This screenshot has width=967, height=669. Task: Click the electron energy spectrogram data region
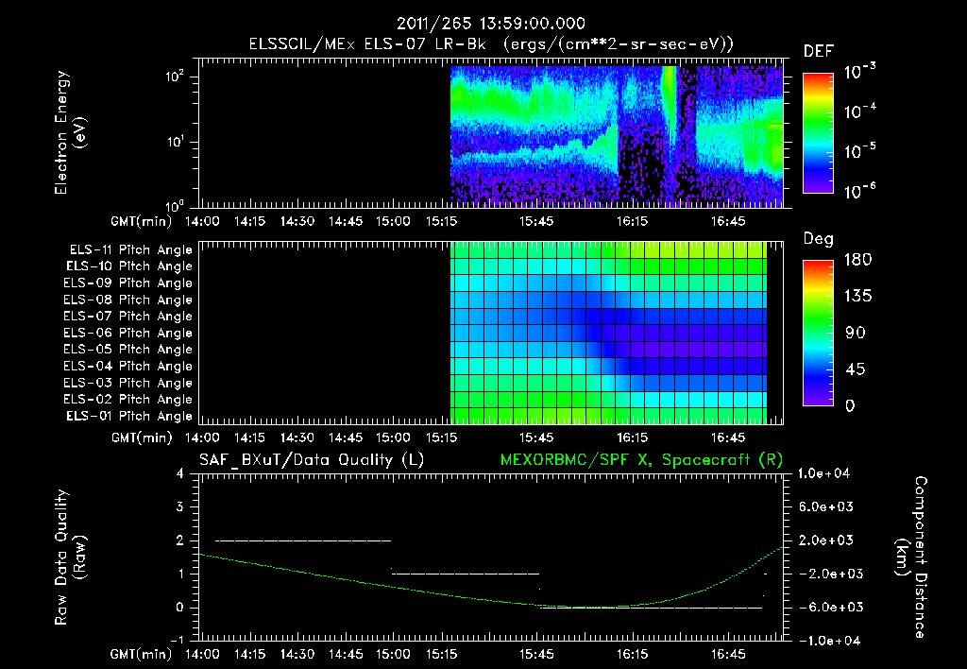tap(617, 135)
